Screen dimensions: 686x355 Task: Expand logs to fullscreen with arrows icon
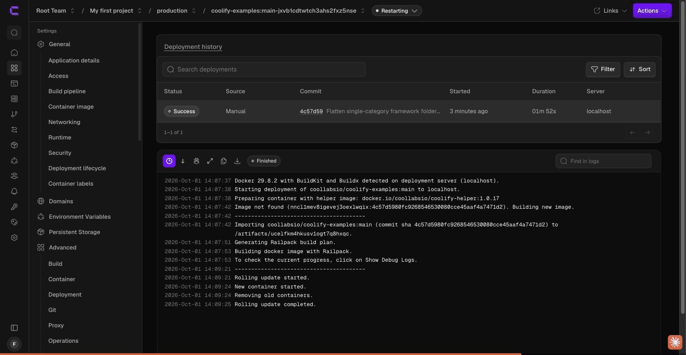coord(210,161)
